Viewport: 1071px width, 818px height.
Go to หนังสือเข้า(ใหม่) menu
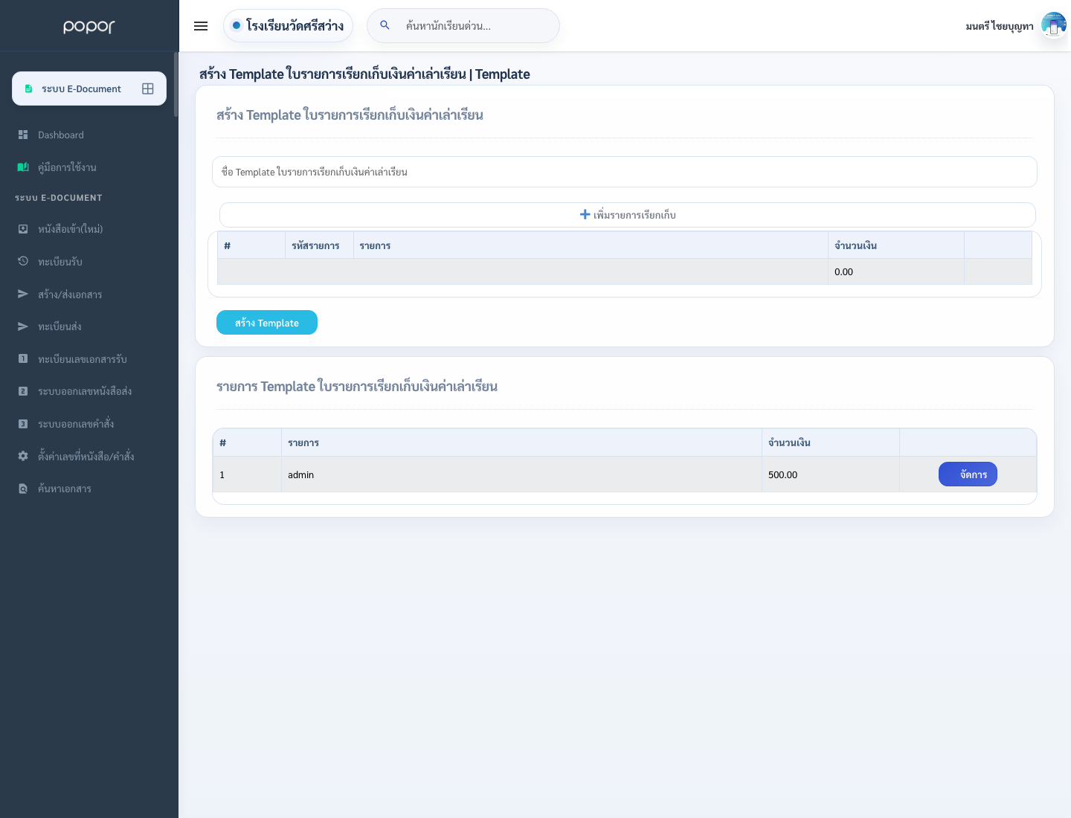(x=89, y=229)
